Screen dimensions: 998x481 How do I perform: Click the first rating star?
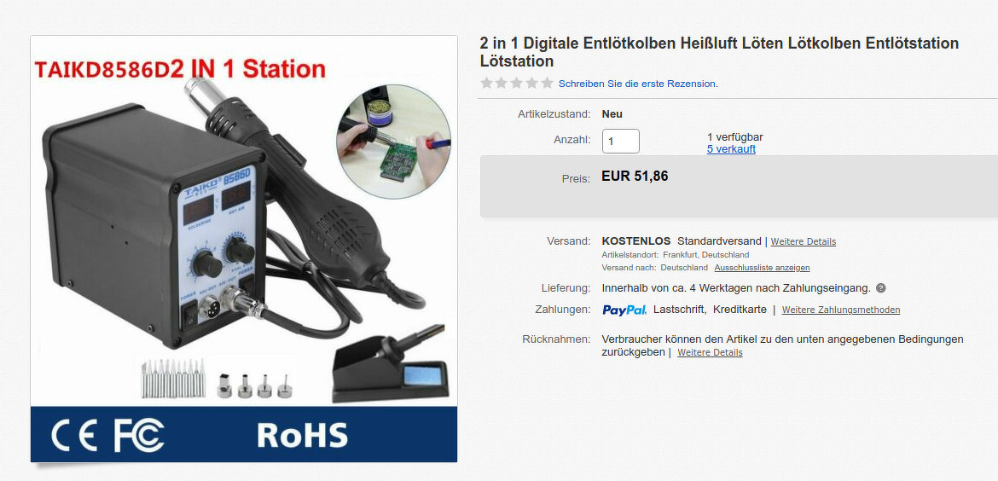(487, 84)
